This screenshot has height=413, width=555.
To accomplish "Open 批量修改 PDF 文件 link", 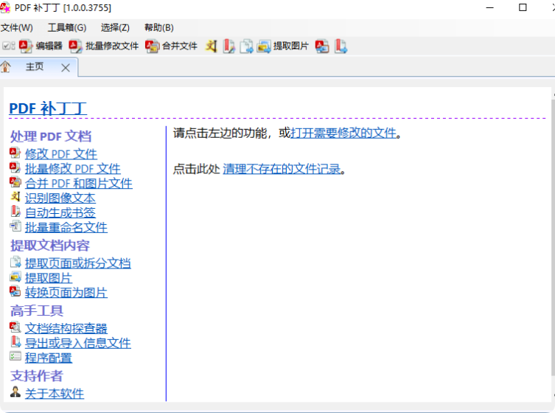I will [72, 169].
